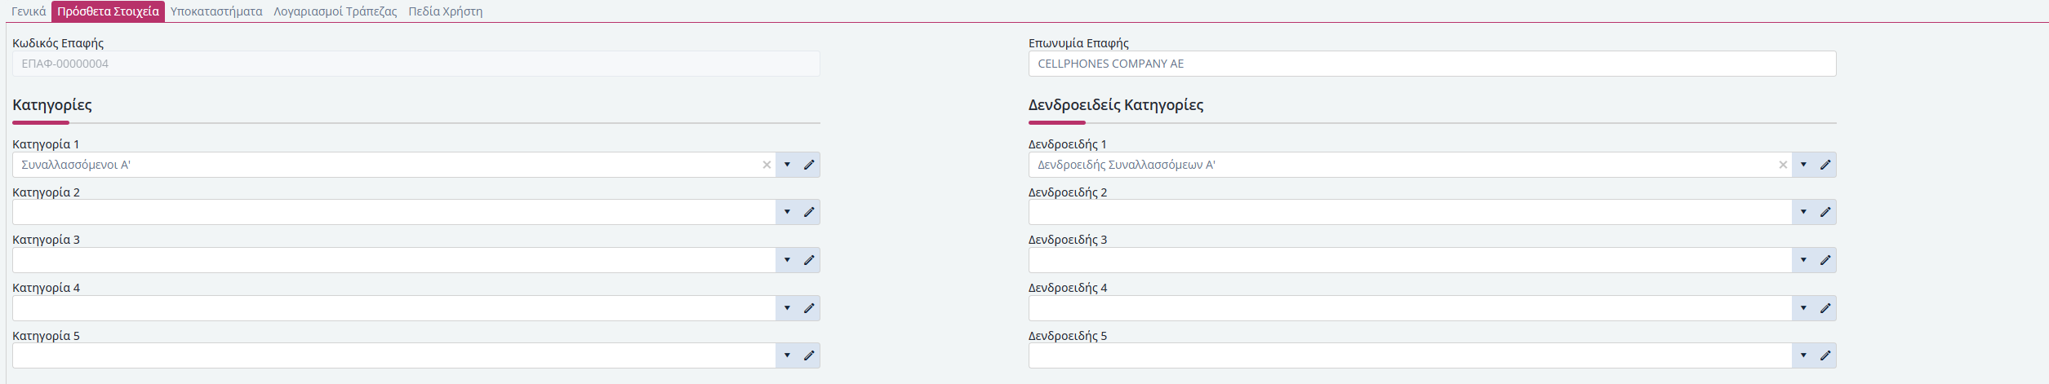The width and height of the screenshot is (2049, 384).
Task: Select the Πεδία Χρήστη tab
Action: pyautogui.click(x=446, y=11)
